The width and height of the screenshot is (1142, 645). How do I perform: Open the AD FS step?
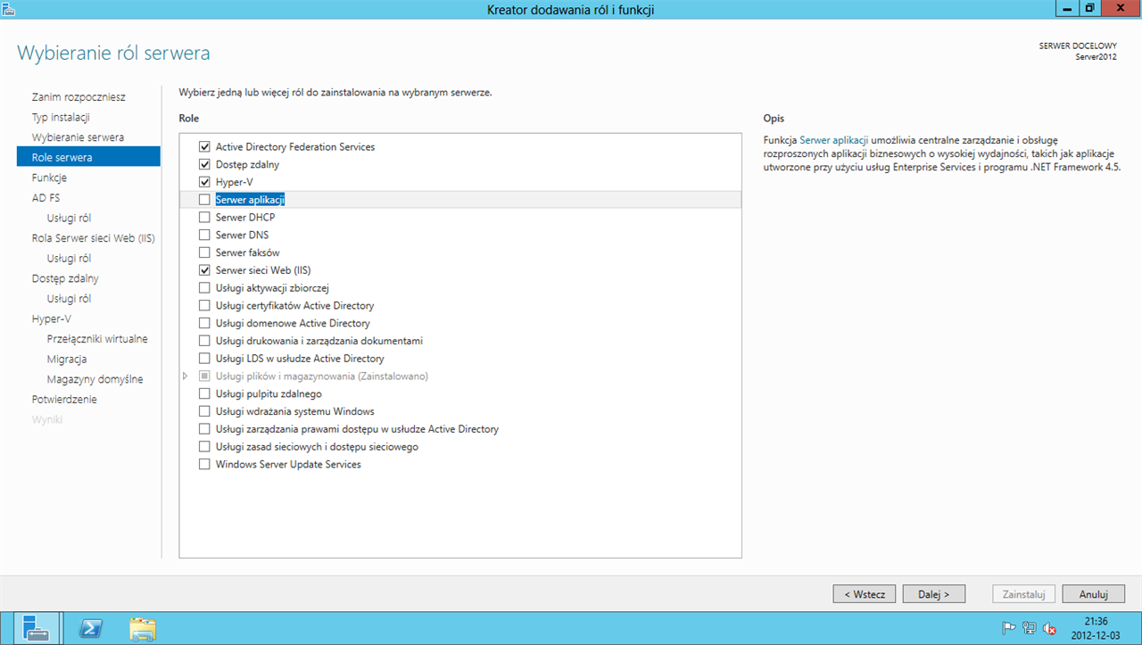pyautogui.click(x=46, y=198)
